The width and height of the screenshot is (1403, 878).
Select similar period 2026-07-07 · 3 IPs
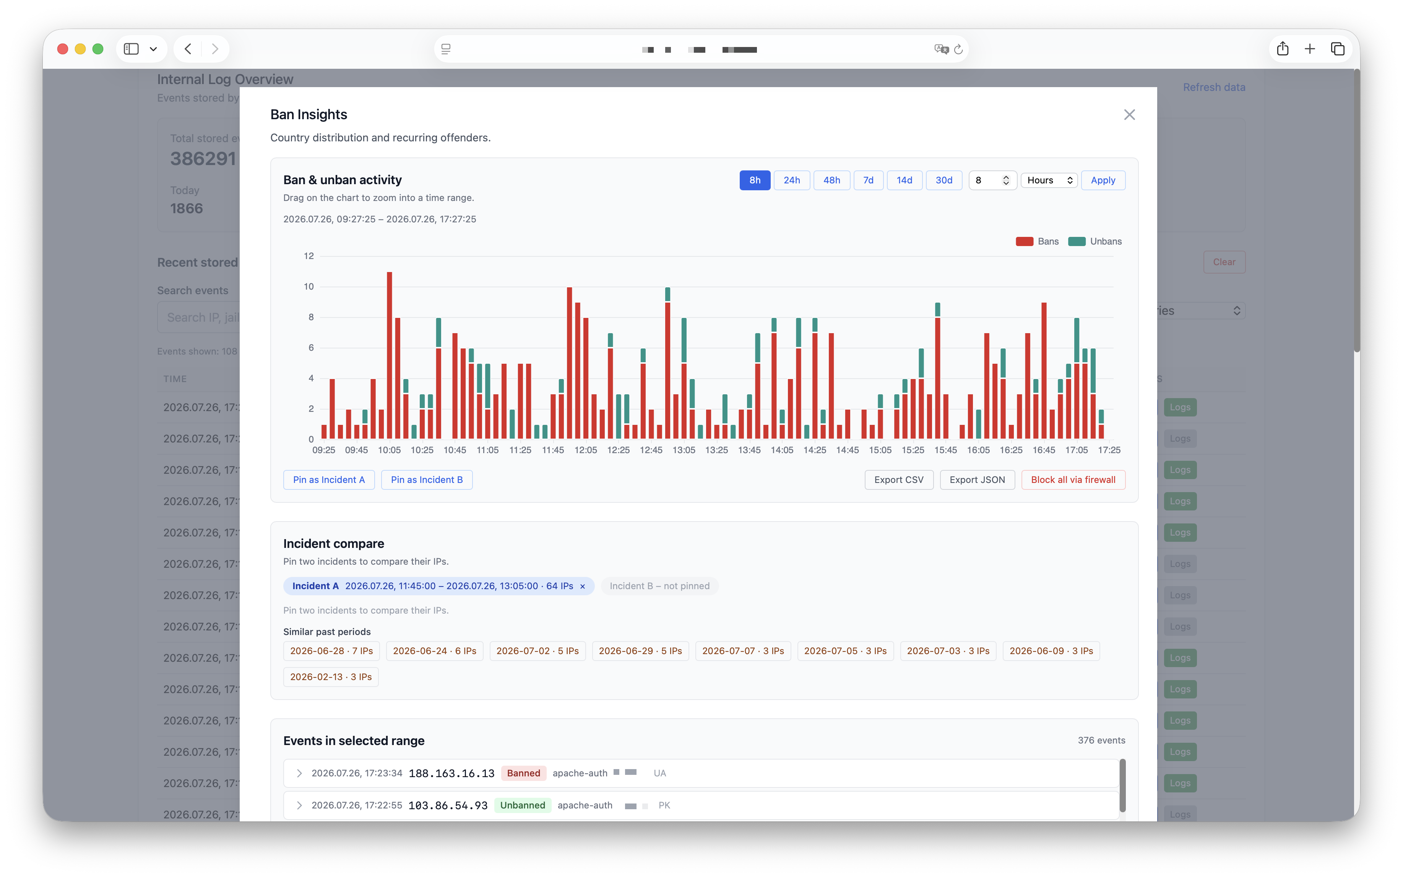[743, 651]
